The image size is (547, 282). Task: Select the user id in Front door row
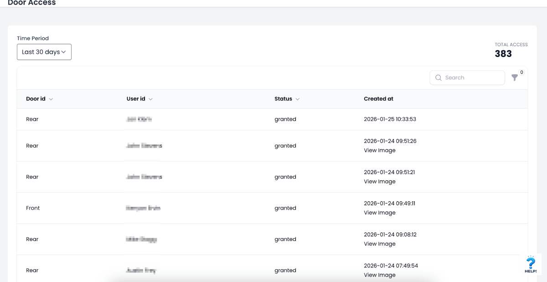(143, 208)
